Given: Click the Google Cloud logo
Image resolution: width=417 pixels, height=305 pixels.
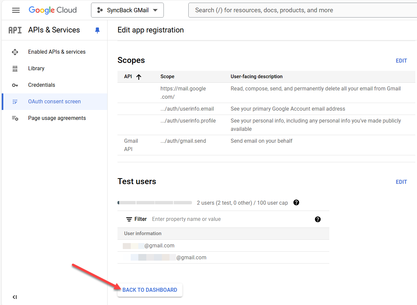Looking at the screenshot, I should click(x=53, y=10).
